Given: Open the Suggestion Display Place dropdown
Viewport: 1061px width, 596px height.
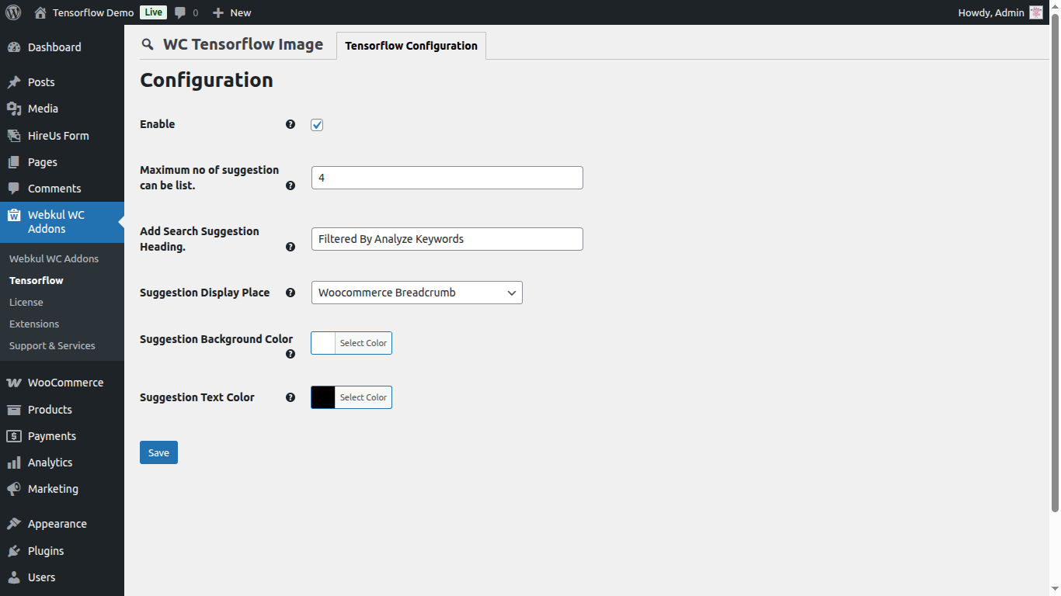Looking at the screenshot, I should (416, 293).
